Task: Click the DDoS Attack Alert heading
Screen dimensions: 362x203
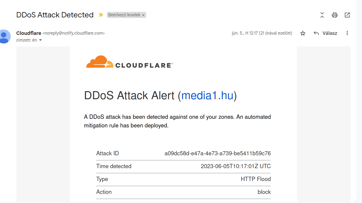Action: (x=160, y=95)
